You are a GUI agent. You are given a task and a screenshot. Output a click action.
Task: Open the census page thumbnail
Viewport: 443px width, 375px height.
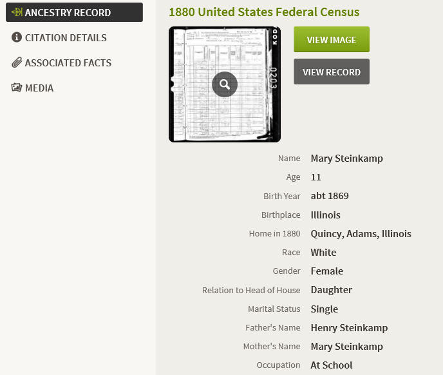pyautogui.click(x=225, y=84)
